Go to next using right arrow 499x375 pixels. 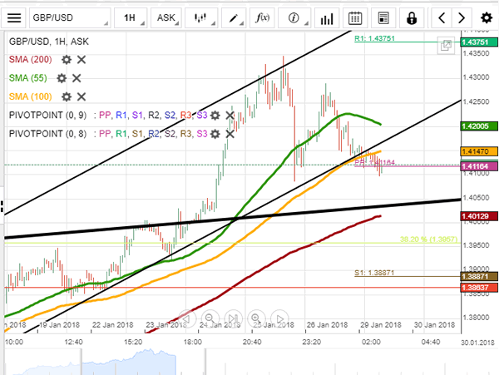click(x=463, y=17)
